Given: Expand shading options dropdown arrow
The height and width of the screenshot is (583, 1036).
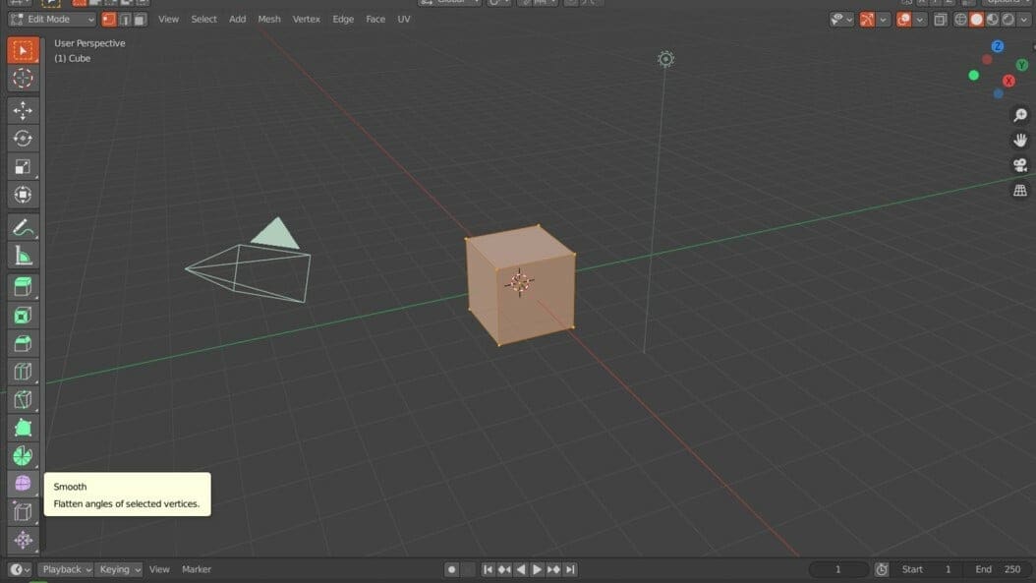Looking at the screenshot, I should click(1023, 19).
